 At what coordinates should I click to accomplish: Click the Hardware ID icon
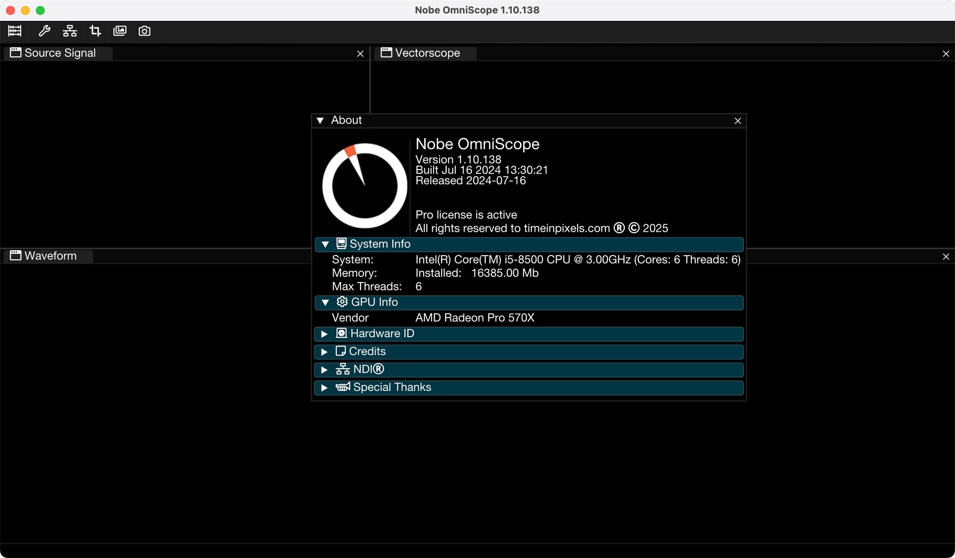click(341, 333)
